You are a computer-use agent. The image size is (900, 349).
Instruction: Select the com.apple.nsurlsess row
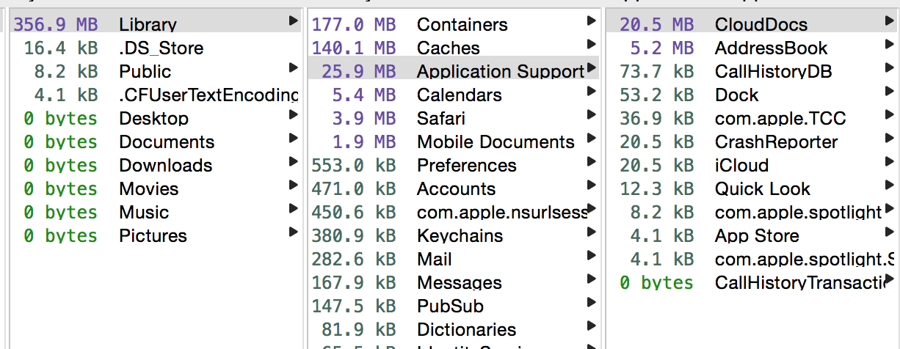coord(453,213)
